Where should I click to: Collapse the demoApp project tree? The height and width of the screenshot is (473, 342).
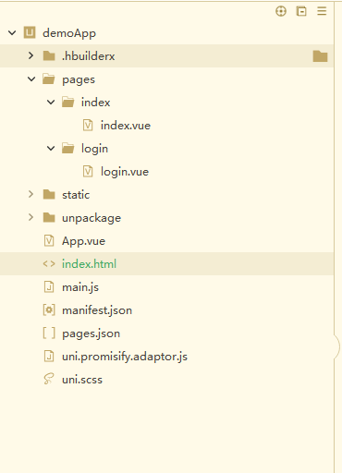[12, 32]
